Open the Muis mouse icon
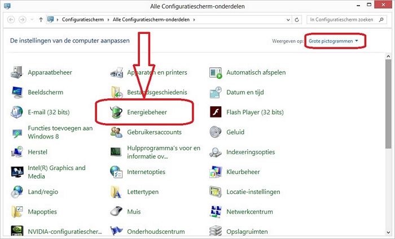 point(116,211)
